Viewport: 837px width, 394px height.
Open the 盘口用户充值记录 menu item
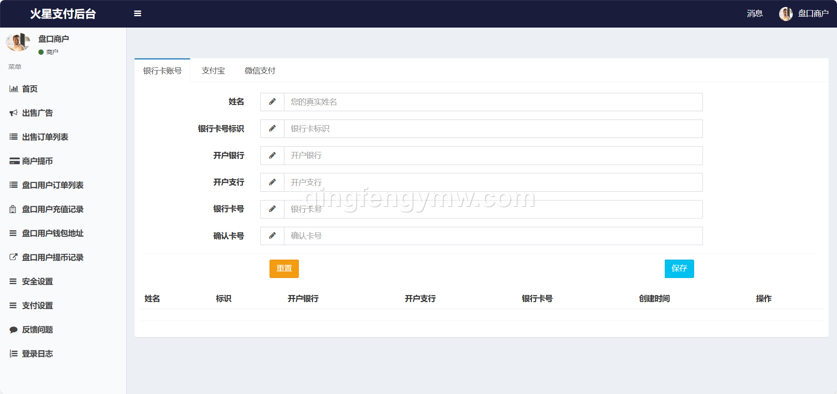point(63,209)
